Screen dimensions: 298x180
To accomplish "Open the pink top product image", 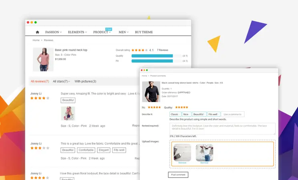I will (x=43, y=59).
